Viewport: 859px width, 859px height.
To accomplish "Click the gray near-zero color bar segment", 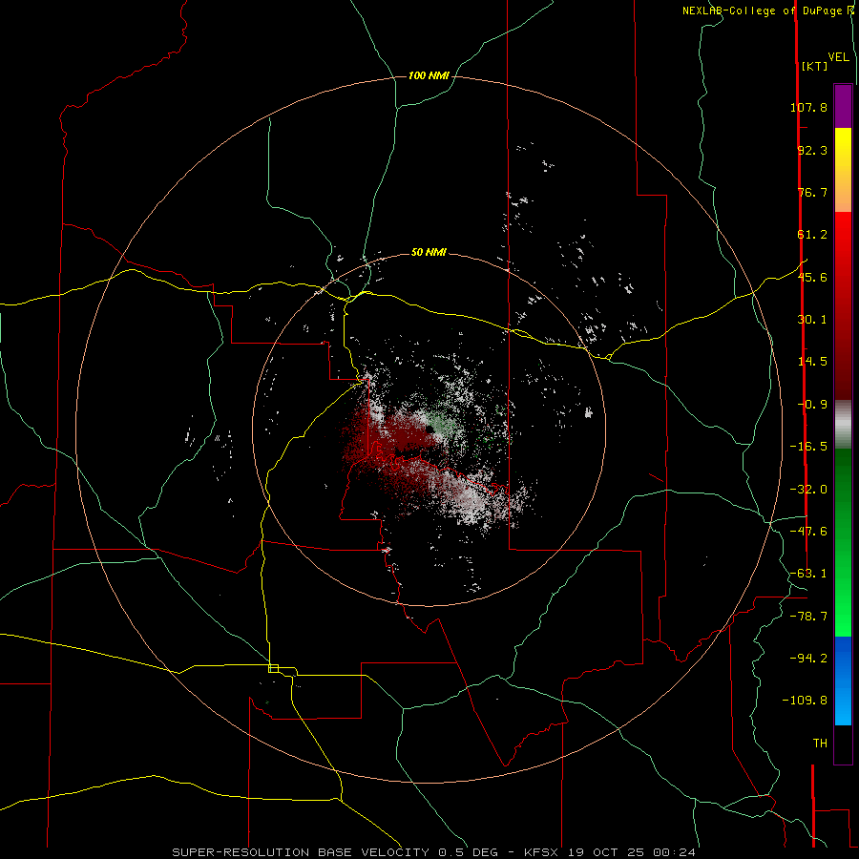I will [843, 424].
